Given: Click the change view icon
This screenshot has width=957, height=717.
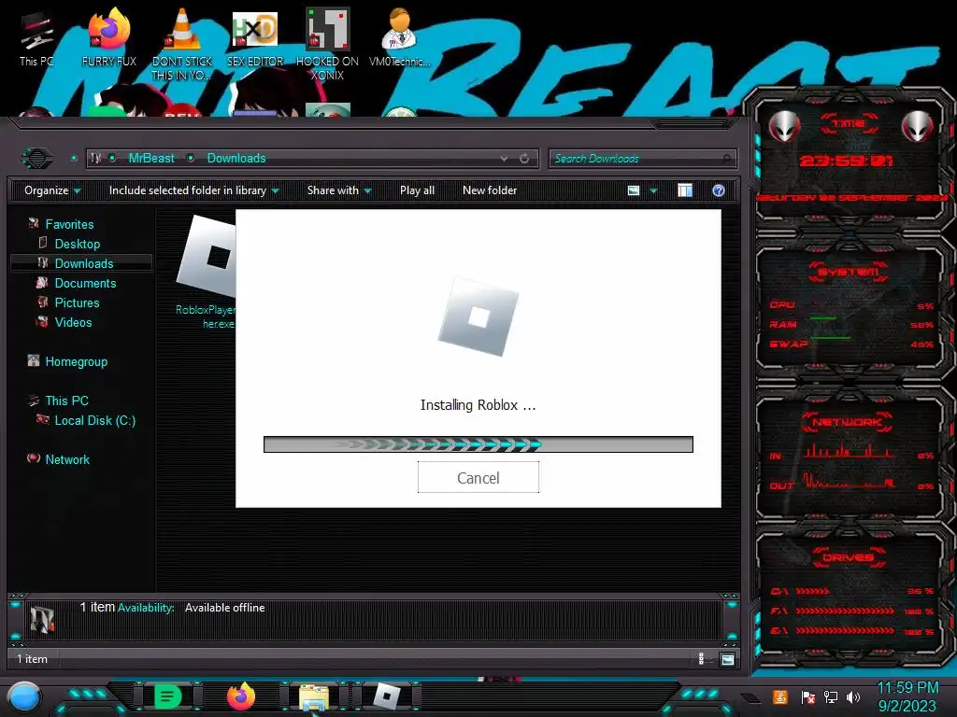Looking at the screenshot, I should coord(634,190).
